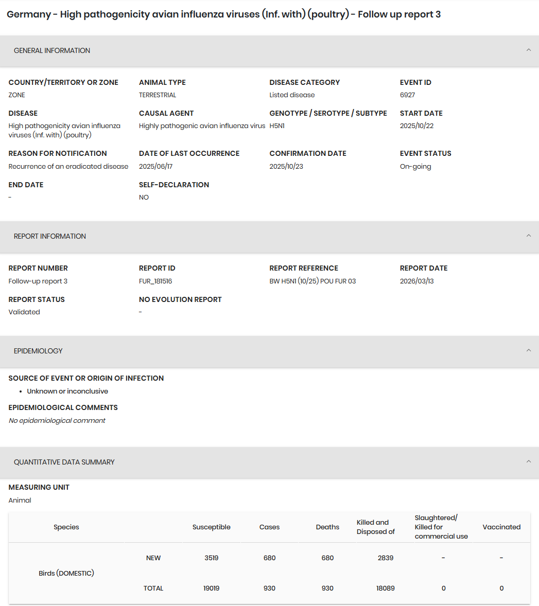539x606 pixels.
Task: Click the General Information header label
Action: click(52, 50)
